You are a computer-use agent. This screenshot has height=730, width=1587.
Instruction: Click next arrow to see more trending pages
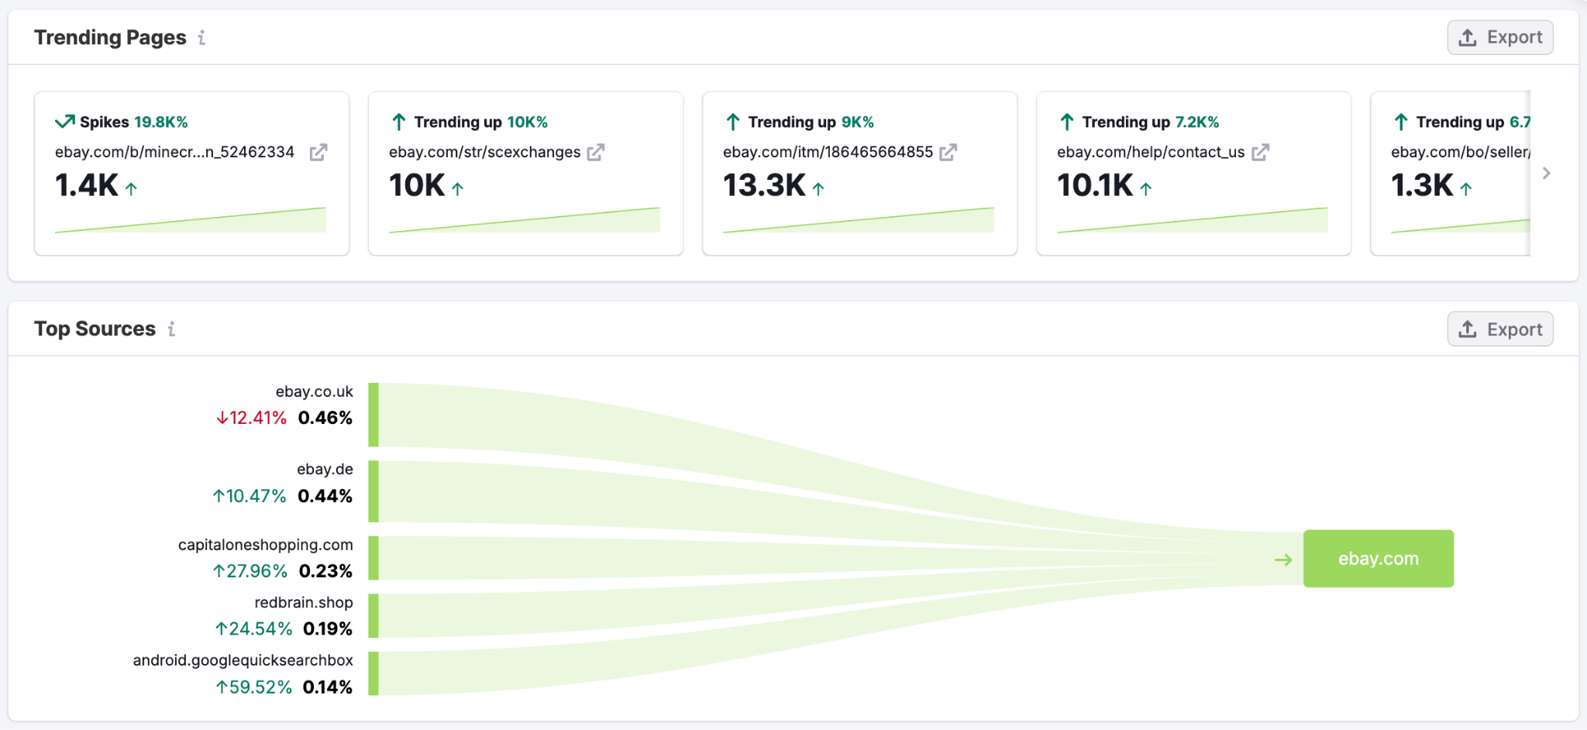coord(1546,173)
